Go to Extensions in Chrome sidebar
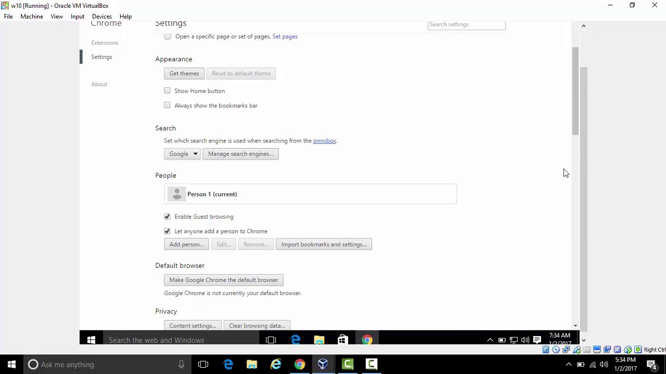 click(x=105, y=43)
